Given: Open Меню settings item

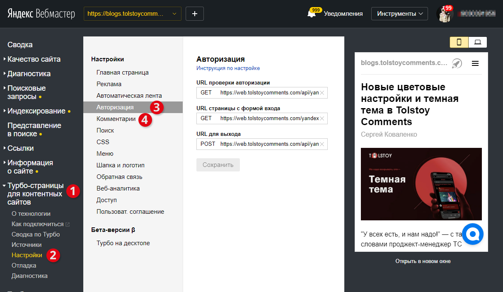Looking at the screenshot, I should click(x=105, y=154).
